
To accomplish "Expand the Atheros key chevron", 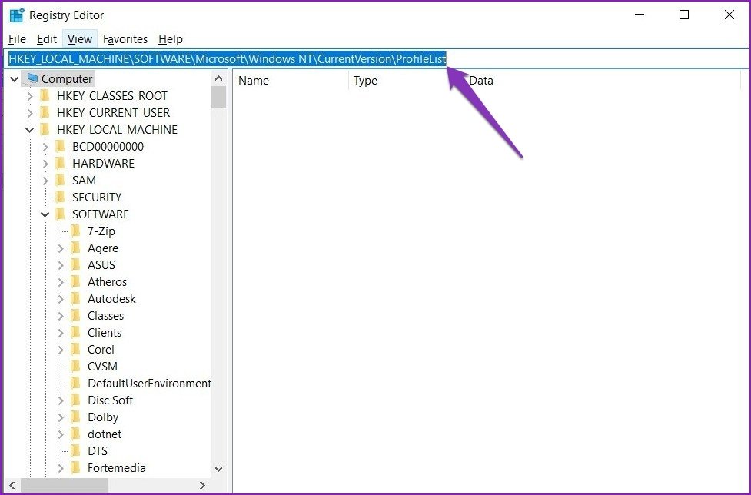I will [61, 282].
